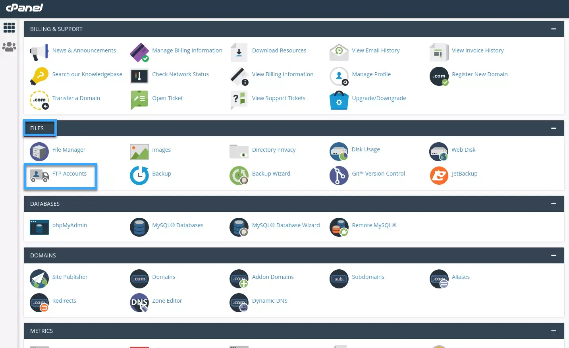569x348 pixels.
Task: Open the User Manager sidebar icon
Action: pyautogui.click(x=9, y=47)
